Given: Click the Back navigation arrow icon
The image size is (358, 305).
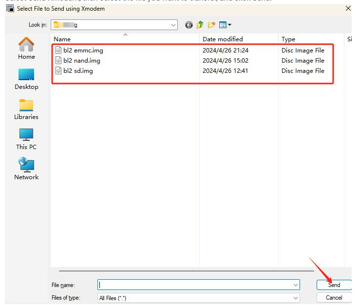Looking at the screenshot, I should (189, 25).
